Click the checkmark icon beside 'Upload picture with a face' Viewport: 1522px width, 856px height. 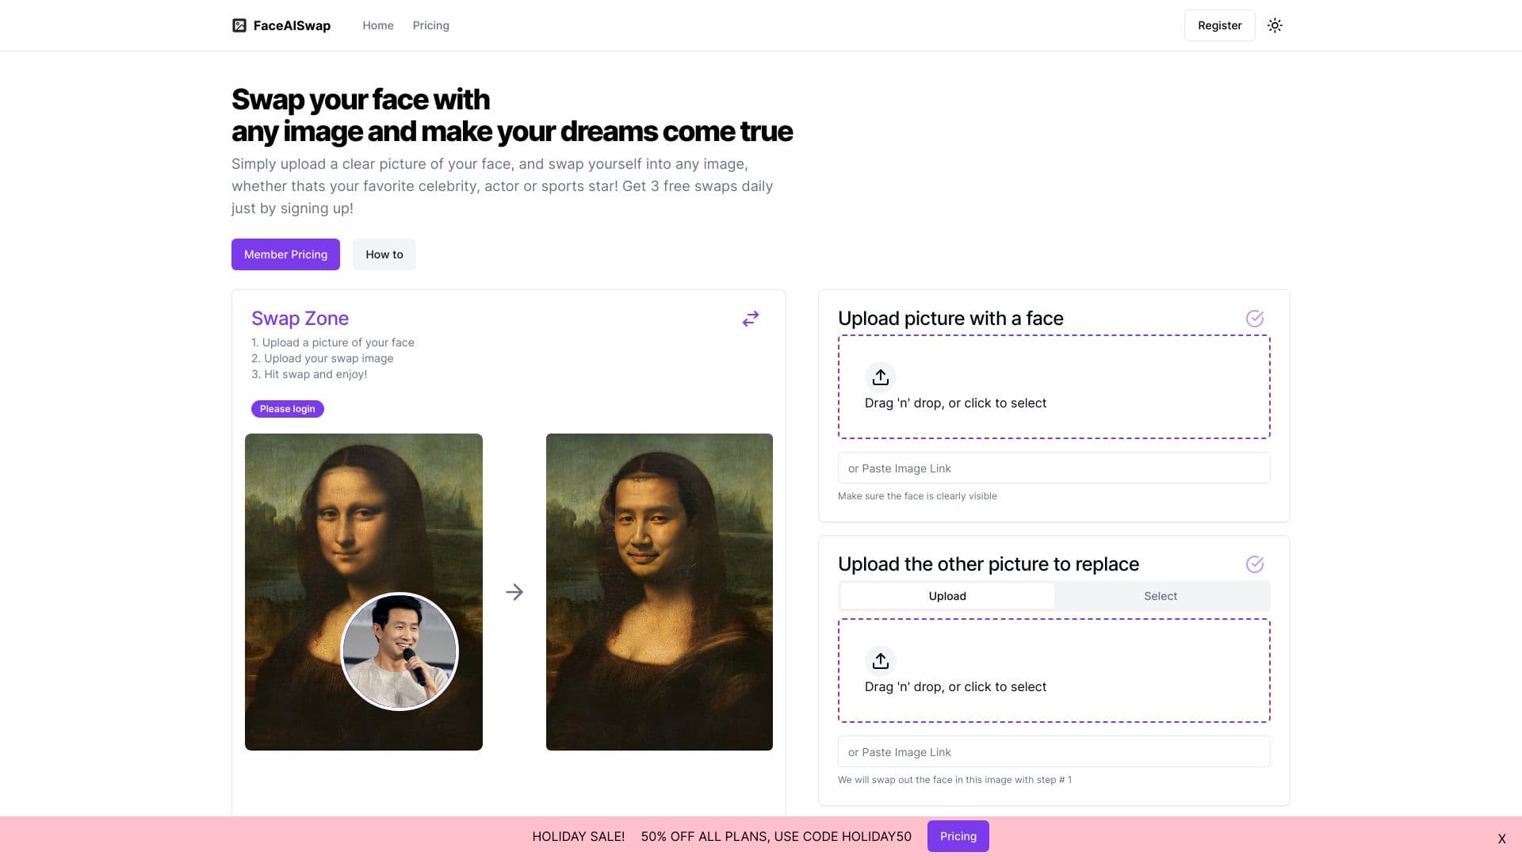click(1255, 318)
